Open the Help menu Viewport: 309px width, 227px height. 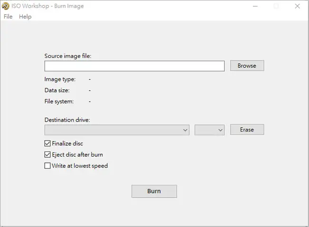click(25, 17)
